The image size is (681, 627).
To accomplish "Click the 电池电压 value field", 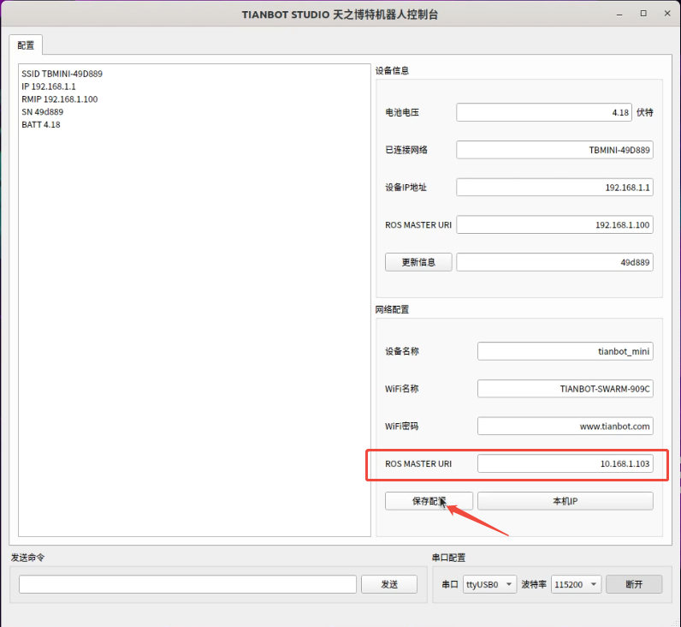I will tap(543, 112).
